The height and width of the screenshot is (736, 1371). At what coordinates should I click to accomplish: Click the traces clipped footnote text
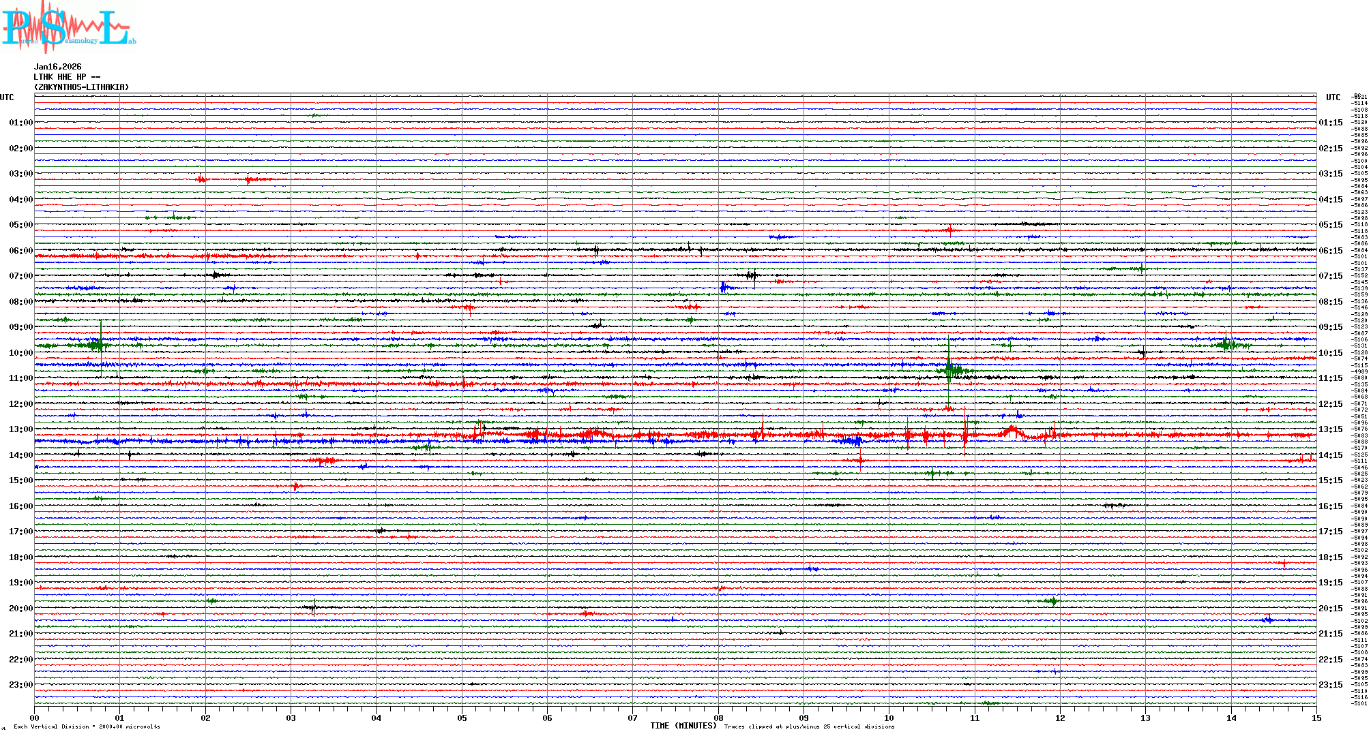click(809, 726)
